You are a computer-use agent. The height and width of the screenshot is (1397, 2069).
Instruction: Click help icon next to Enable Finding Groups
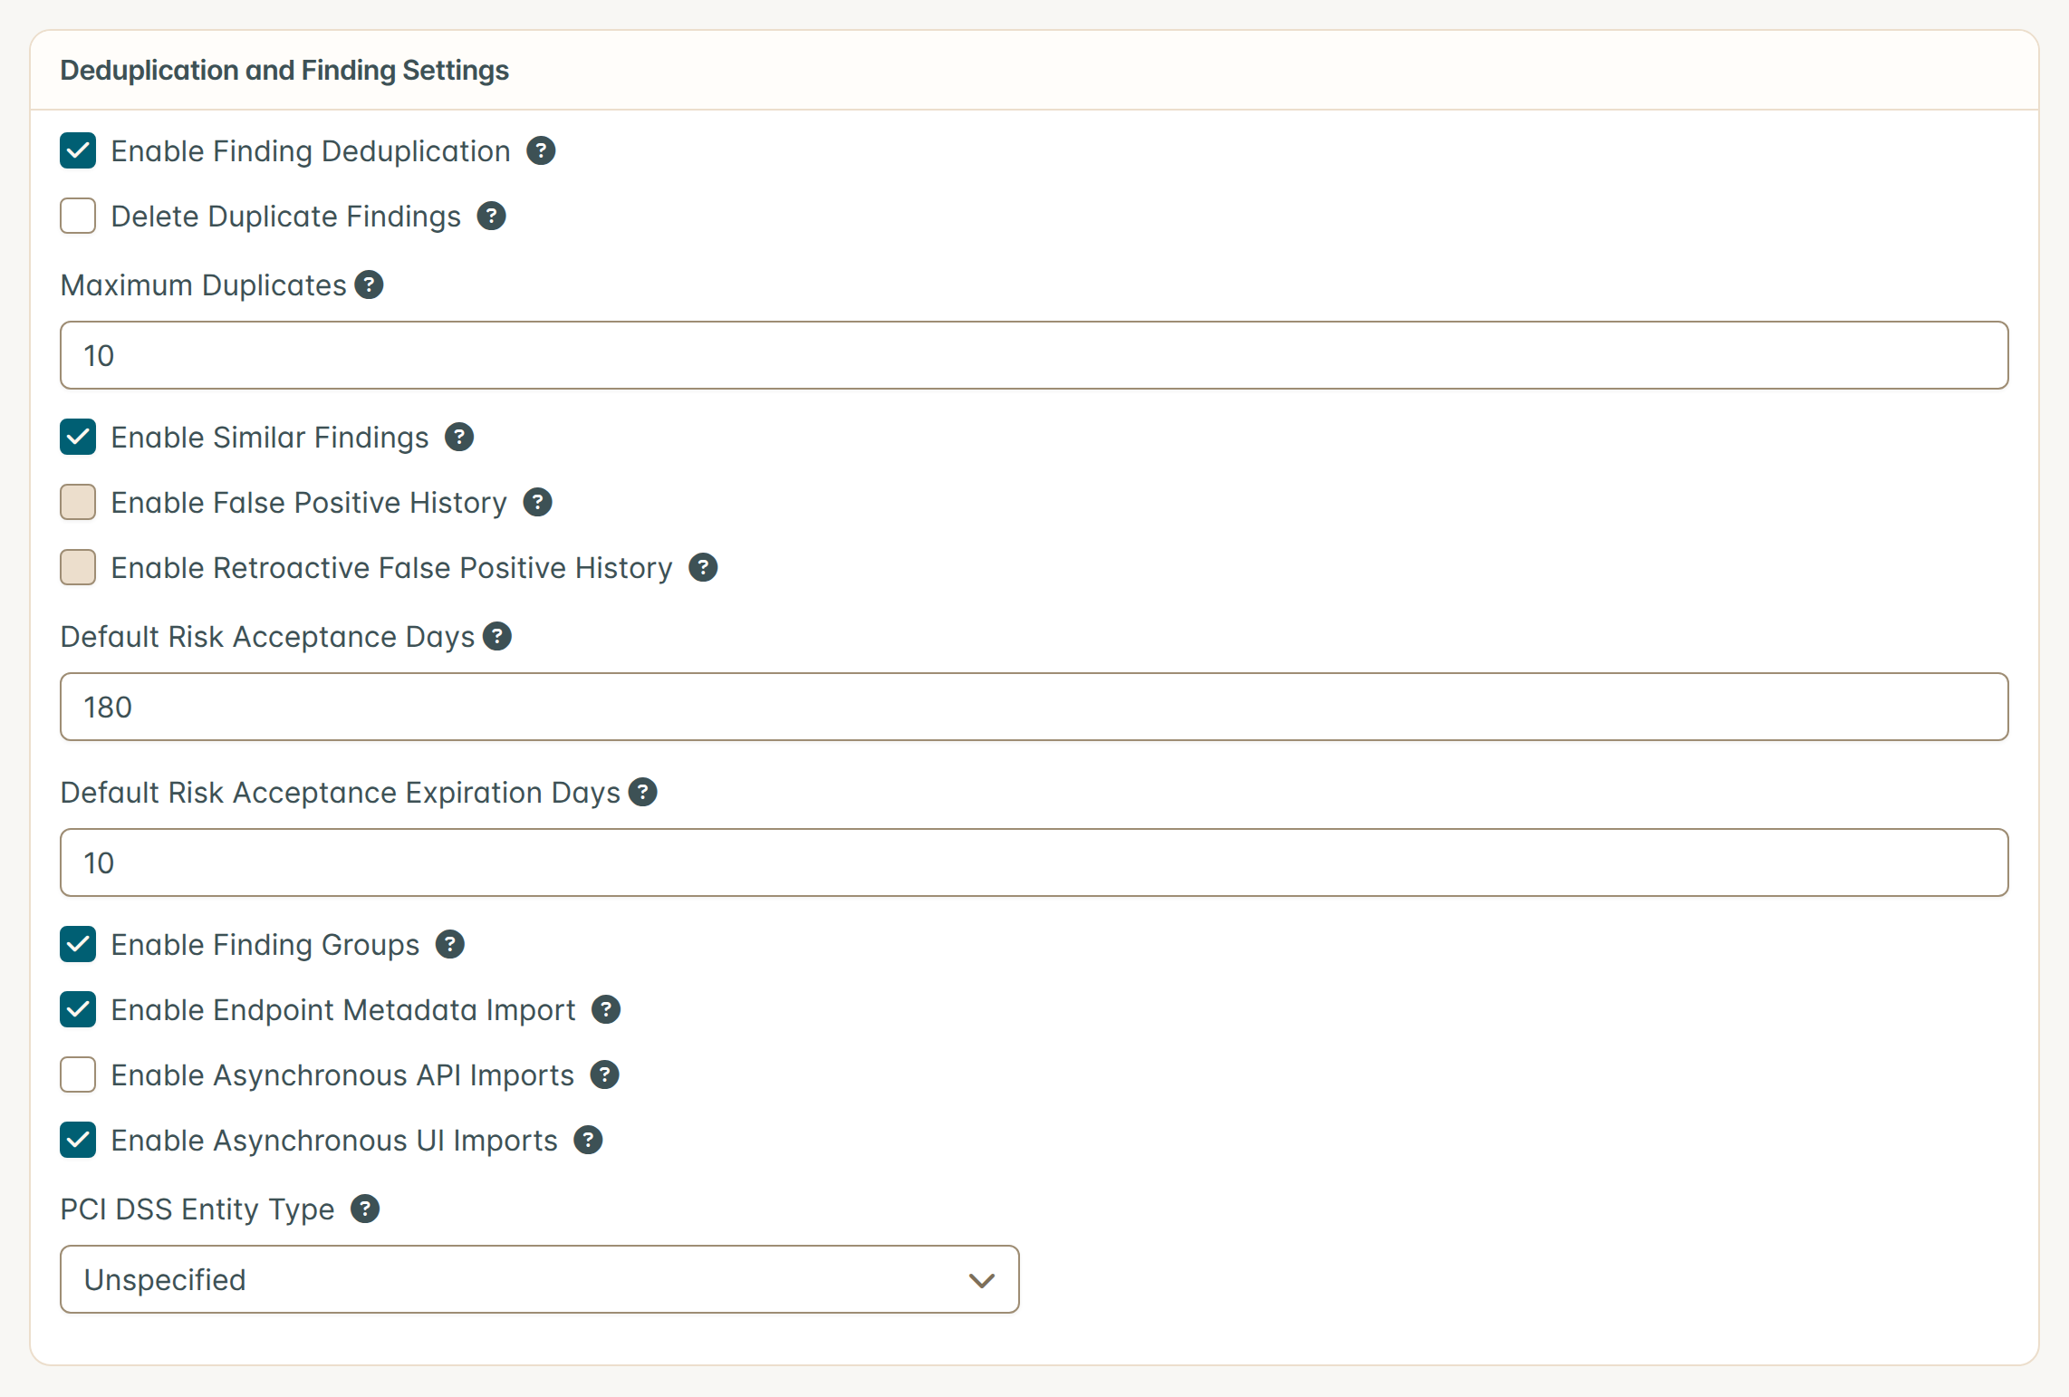point(450,944)
